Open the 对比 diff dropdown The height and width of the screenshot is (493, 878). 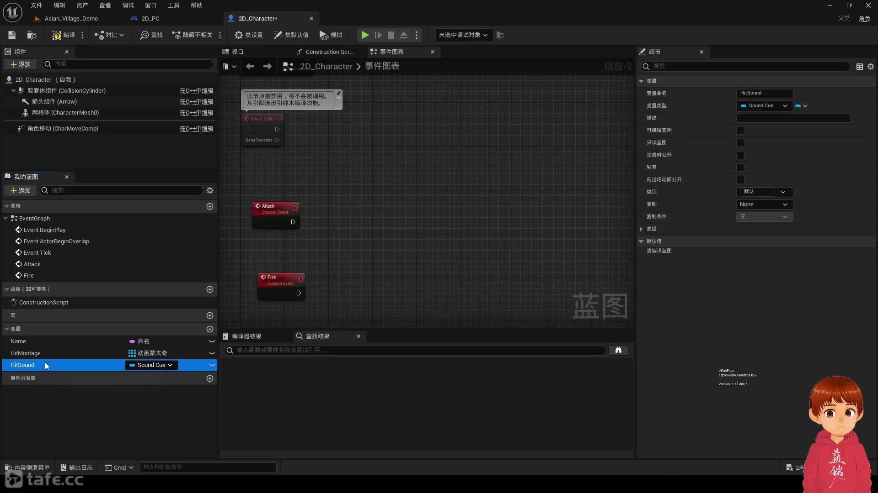pyautogui.click(x=109, y=35)
